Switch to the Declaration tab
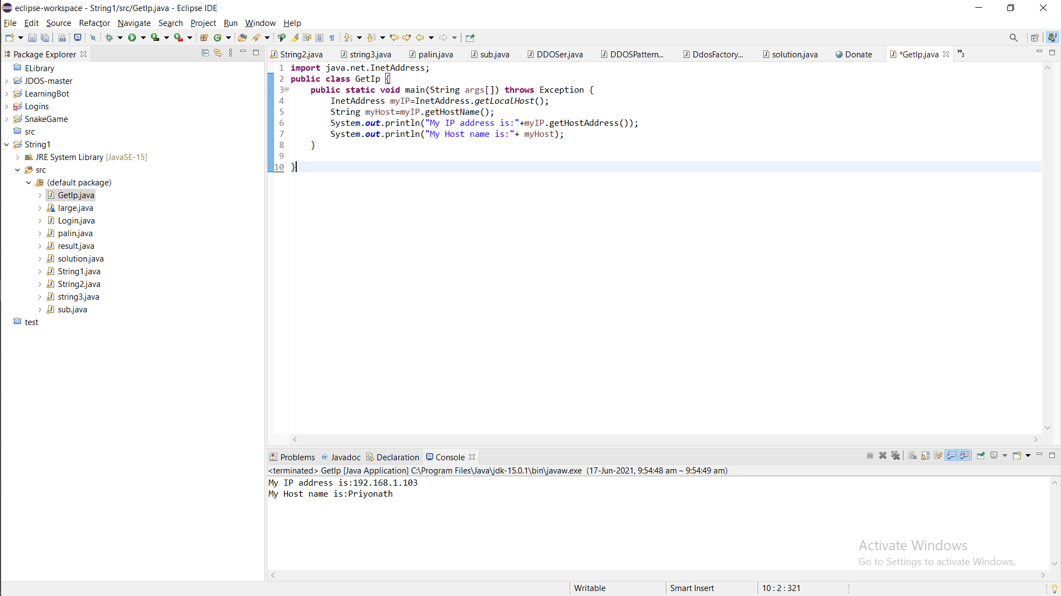 pos(393,457)
